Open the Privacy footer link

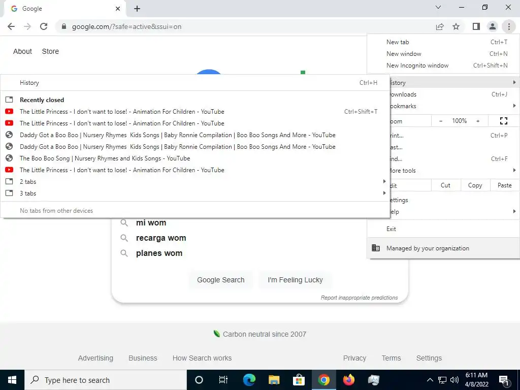point(354,358)
